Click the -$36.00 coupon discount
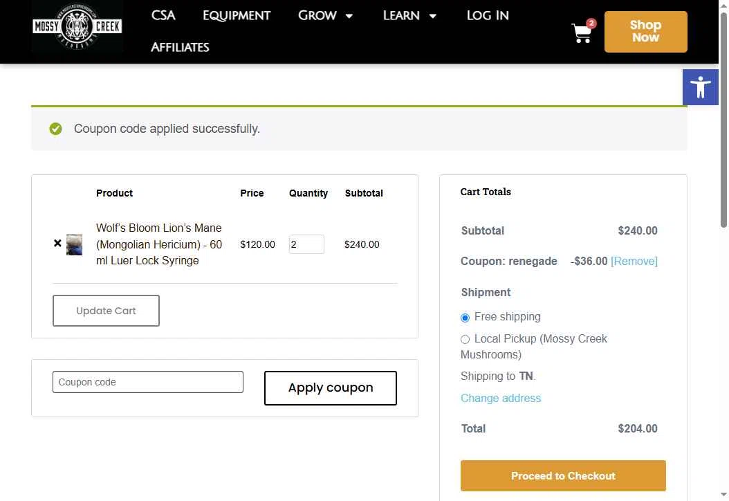The height and width of the screenshot is (501, 729). click(x=589, y=261)
